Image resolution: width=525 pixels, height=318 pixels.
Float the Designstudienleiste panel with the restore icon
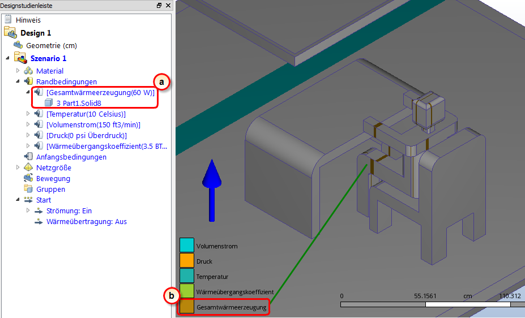pos(159,5)
